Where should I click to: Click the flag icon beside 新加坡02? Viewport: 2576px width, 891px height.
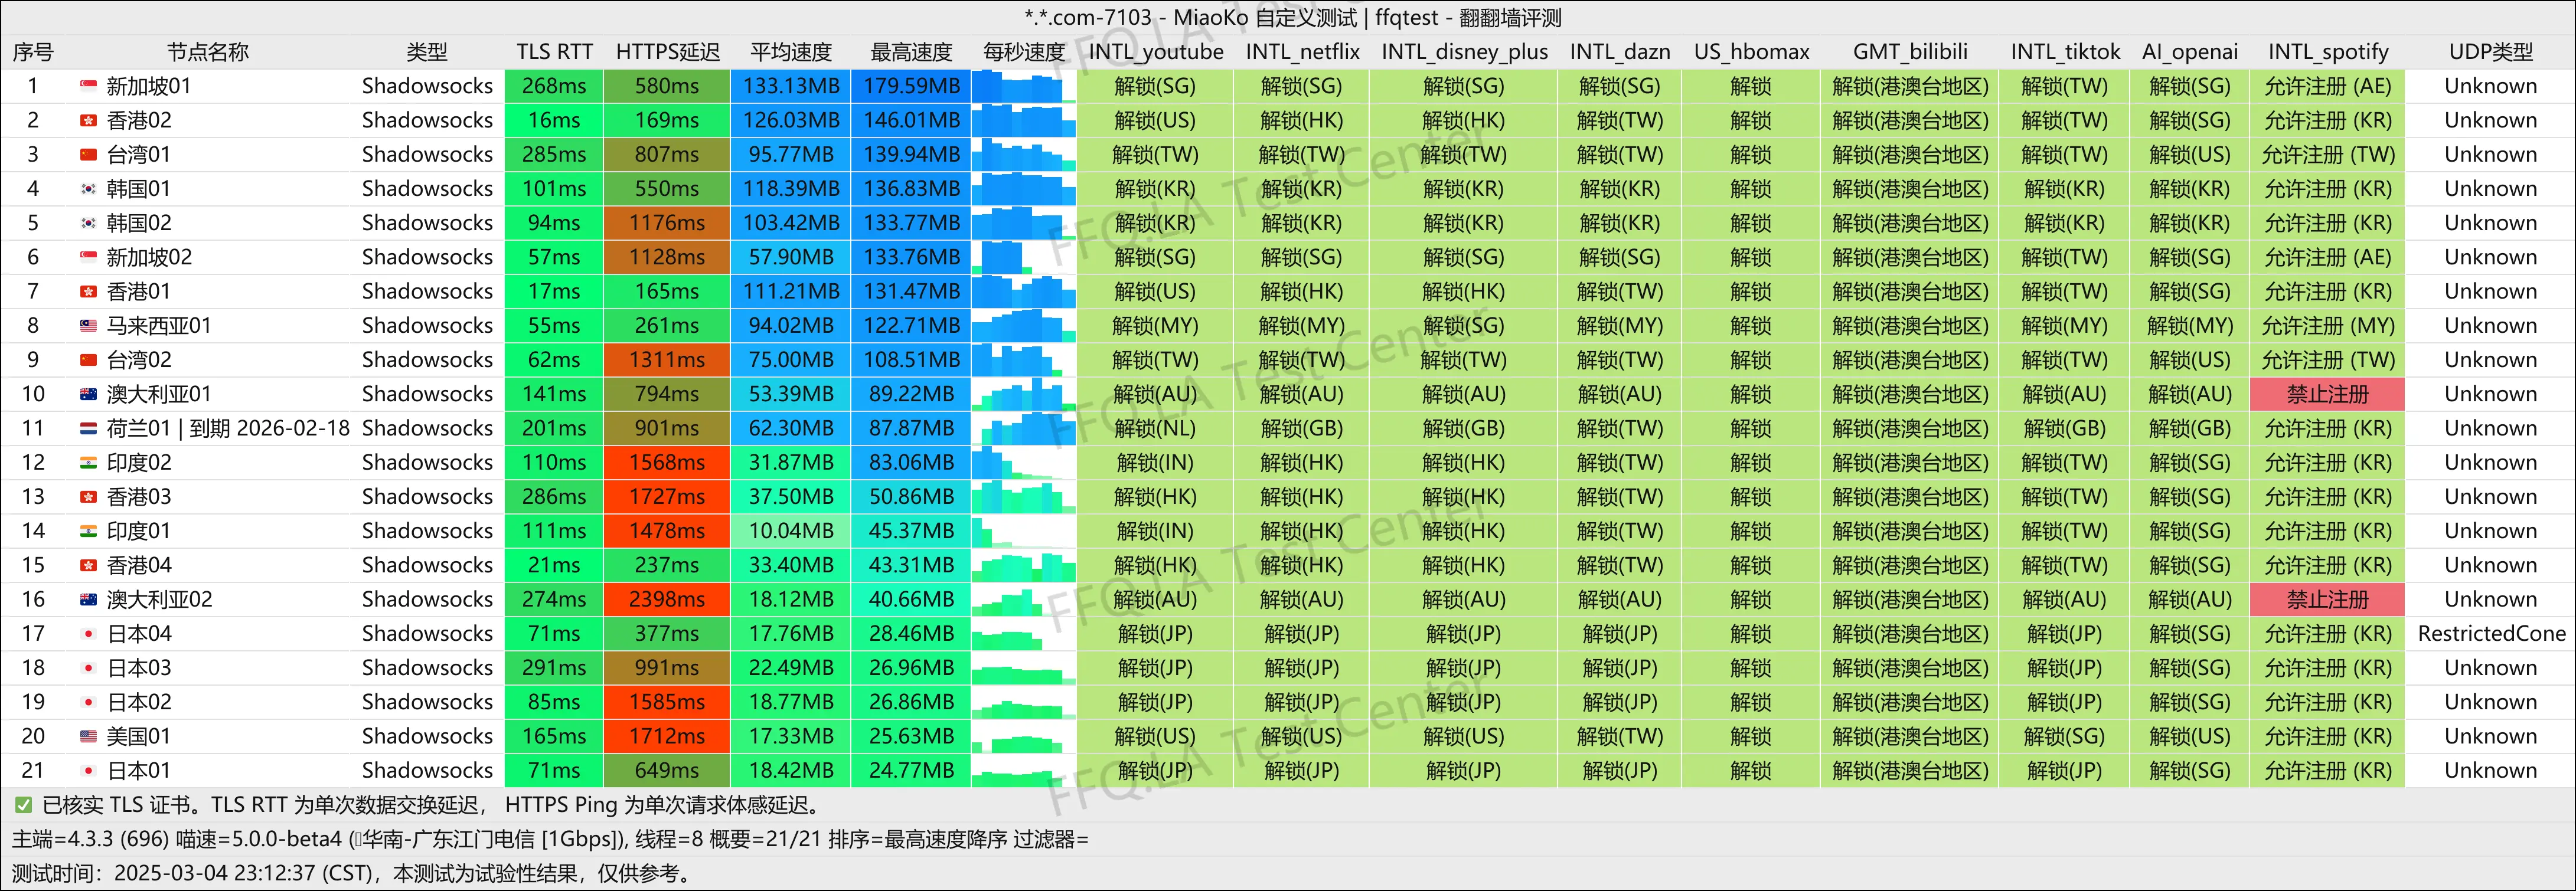(88, 258)
